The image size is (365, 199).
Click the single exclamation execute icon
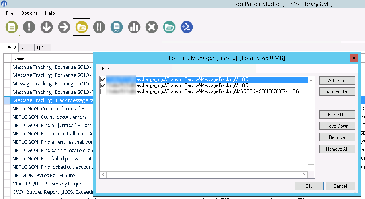point(29,27)
